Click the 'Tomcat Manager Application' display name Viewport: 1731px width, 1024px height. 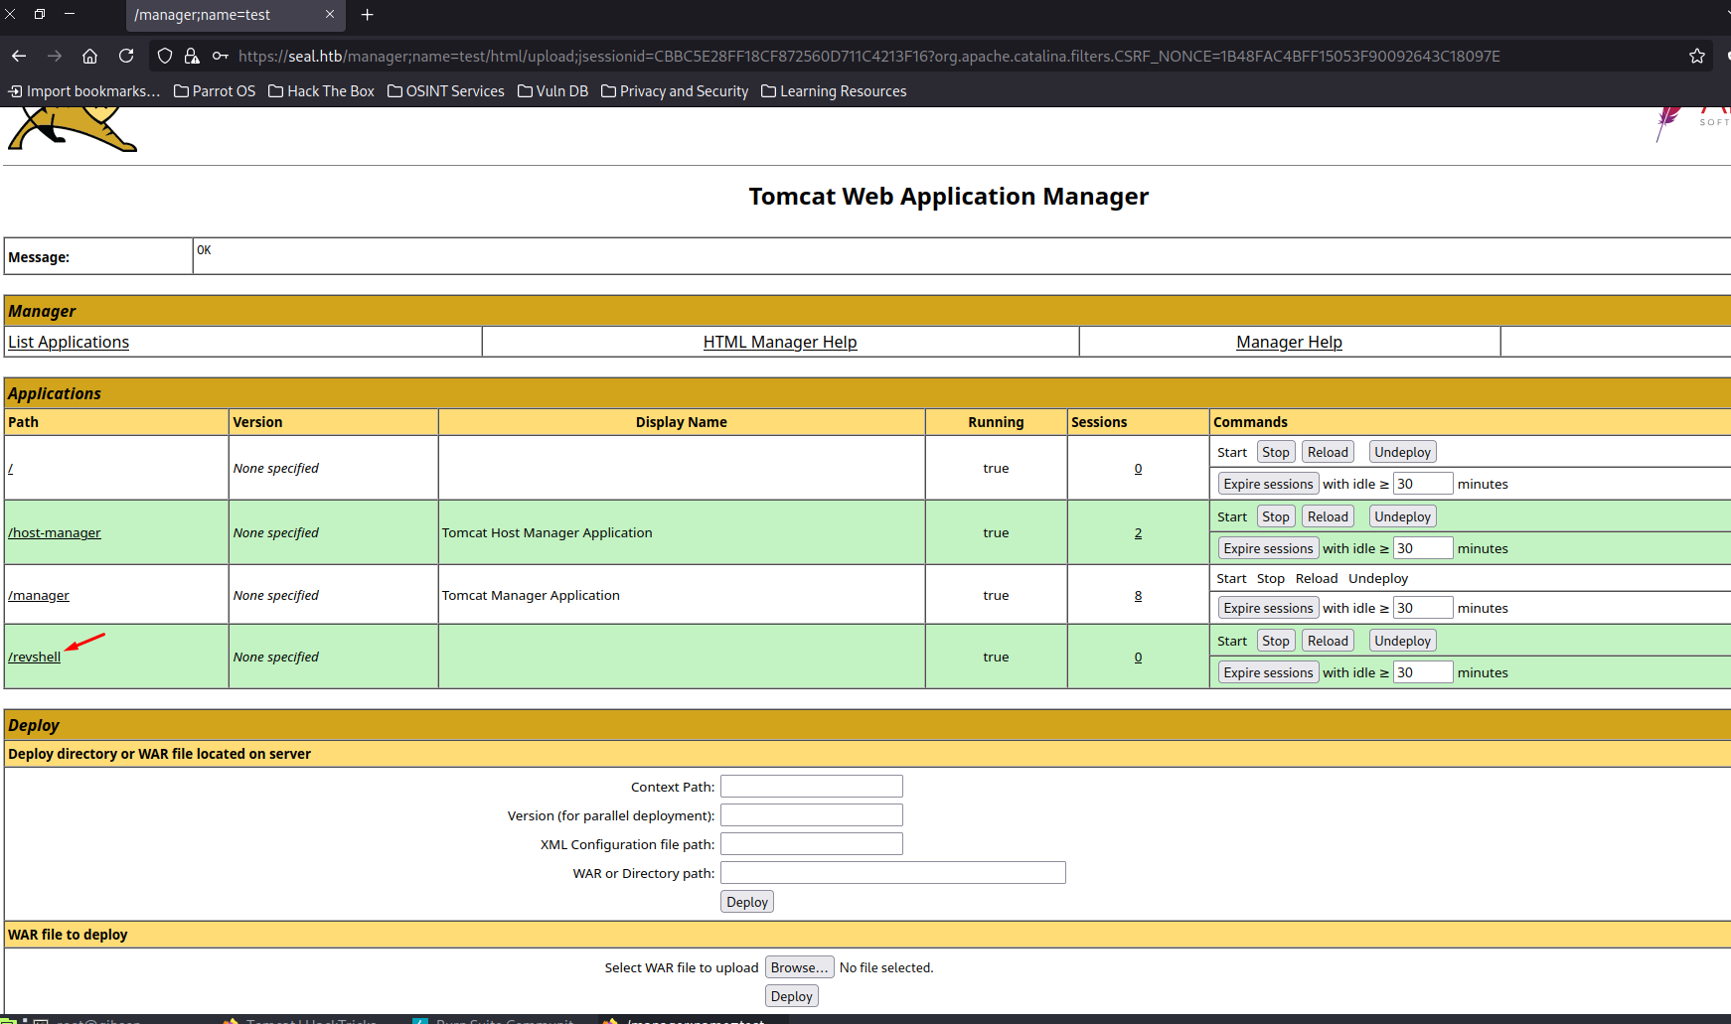tap(531, 596)
